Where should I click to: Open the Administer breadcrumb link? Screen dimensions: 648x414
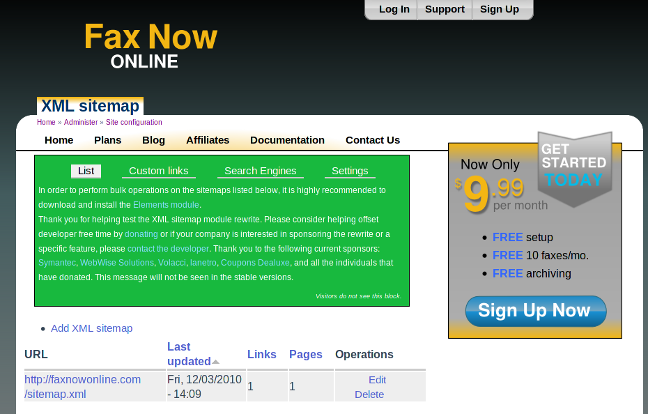point(81,122)
